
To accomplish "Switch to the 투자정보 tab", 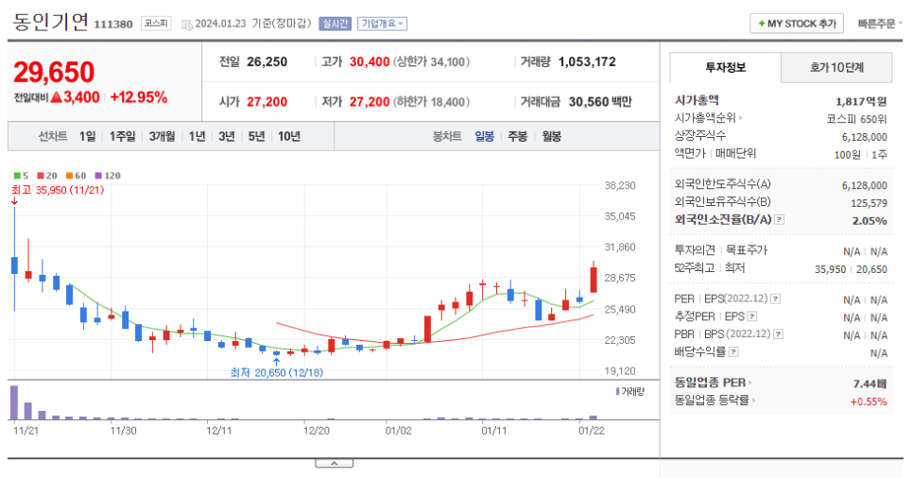I will [x=726, y=67].
